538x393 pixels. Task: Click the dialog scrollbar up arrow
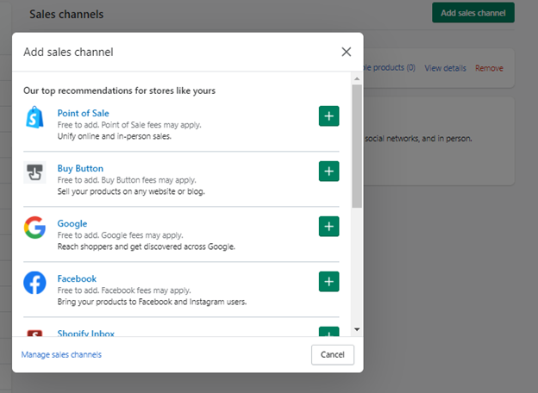(x=357, y=79)
